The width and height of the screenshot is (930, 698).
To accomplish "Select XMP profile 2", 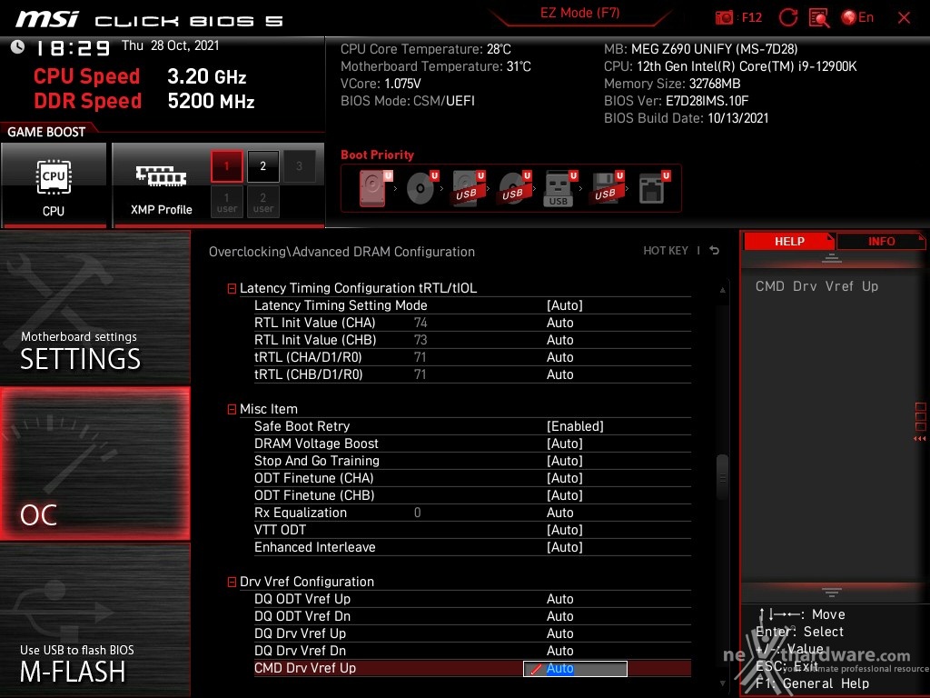I will (x=262, y=166).
